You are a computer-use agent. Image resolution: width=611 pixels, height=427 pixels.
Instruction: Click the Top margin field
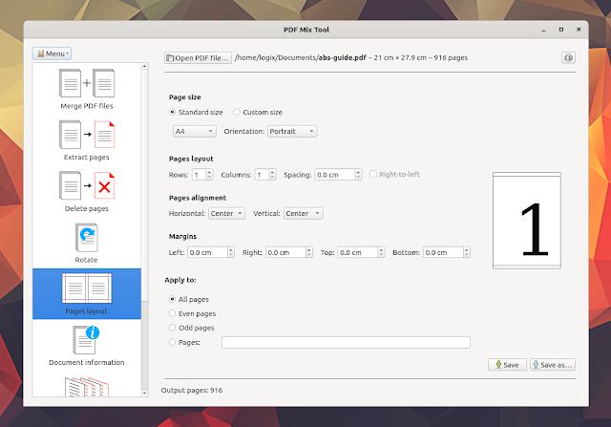click(x=361, y=252)
